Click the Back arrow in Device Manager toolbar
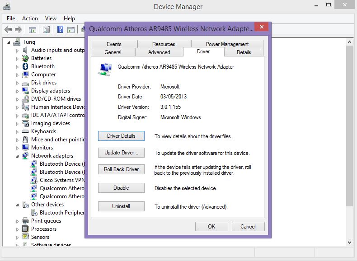357x261 pixels. click(x=8, y=29)
